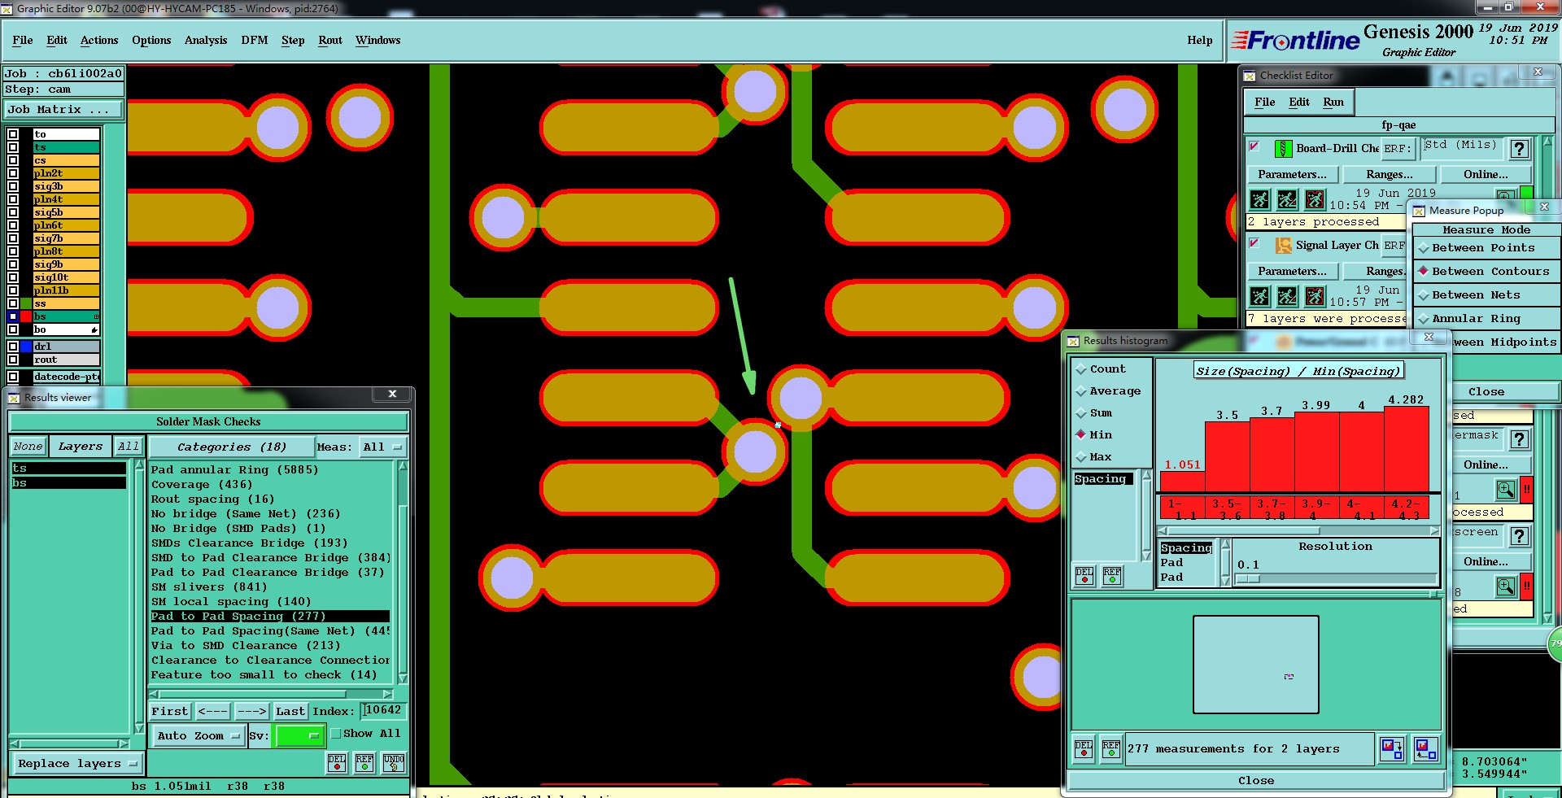Select Between Points measure mode
The width and height of the screenshot is (1562, 798).
(1486, 248)
